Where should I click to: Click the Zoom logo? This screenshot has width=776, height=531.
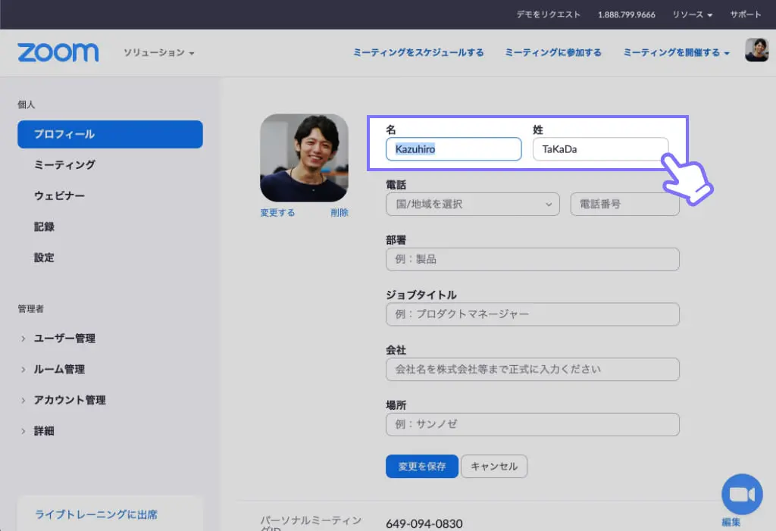[57, 52]
